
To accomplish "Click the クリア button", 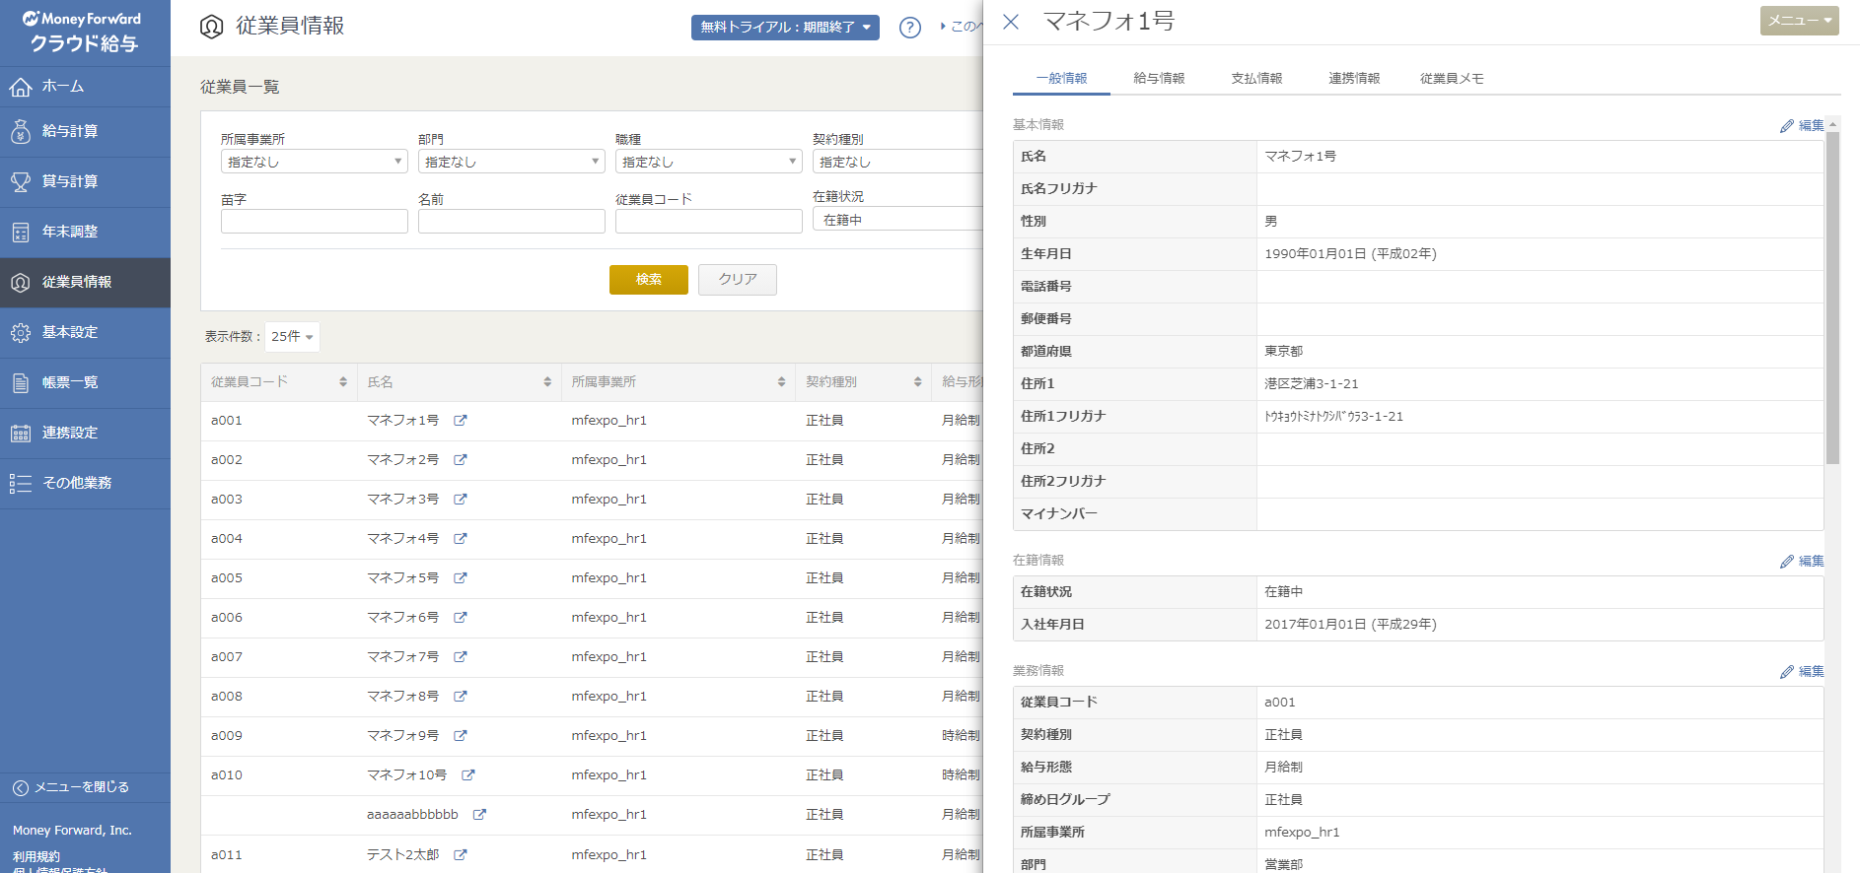I will tap(737, 280).
